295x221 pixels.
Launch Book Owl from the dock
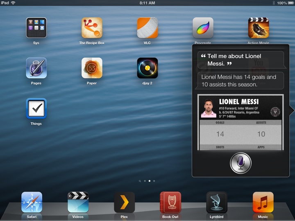tap(170, 202)
